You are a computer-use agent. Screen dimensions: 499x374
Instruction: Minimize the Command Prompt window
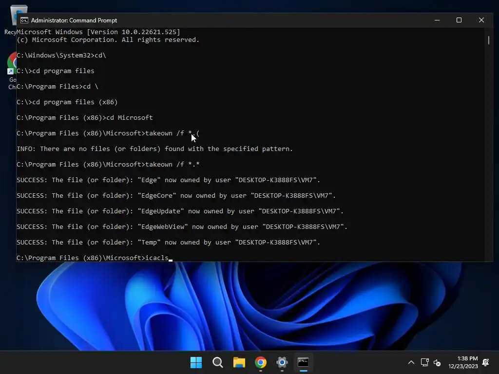(x=437, y=20)
